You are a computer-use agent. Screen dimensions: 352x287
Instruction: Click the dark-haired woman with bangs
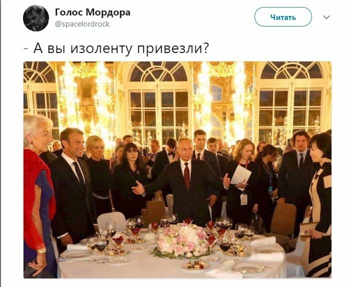130,177
